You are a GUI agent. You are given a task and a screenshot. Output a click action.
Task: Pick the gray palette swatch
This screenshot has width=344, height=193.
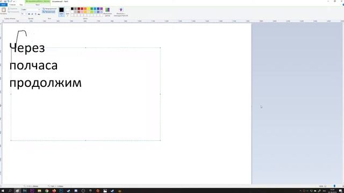[75, 9]
